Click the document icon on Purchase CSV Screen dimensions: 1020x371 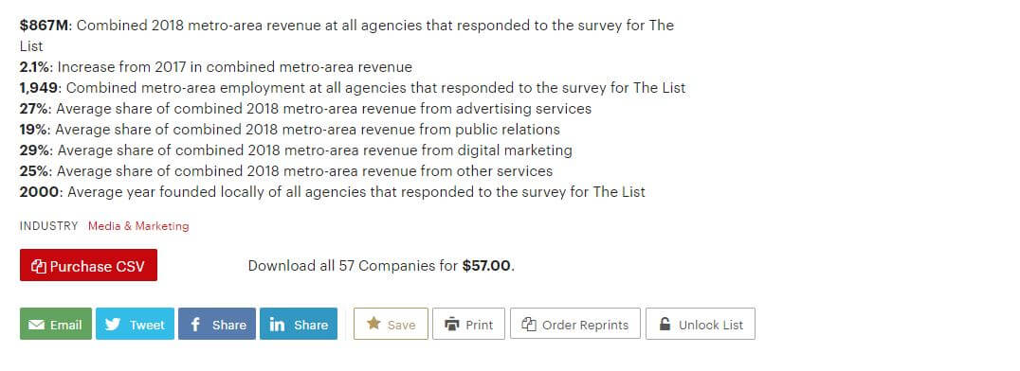click(38, 266)
